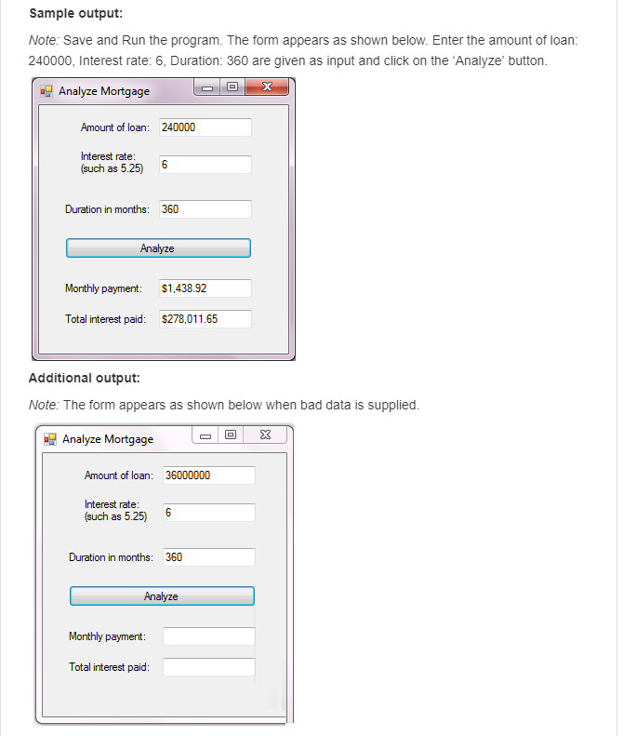Close the first Analyze Mortgage window
623x736 pixels.
coord(267,87)
